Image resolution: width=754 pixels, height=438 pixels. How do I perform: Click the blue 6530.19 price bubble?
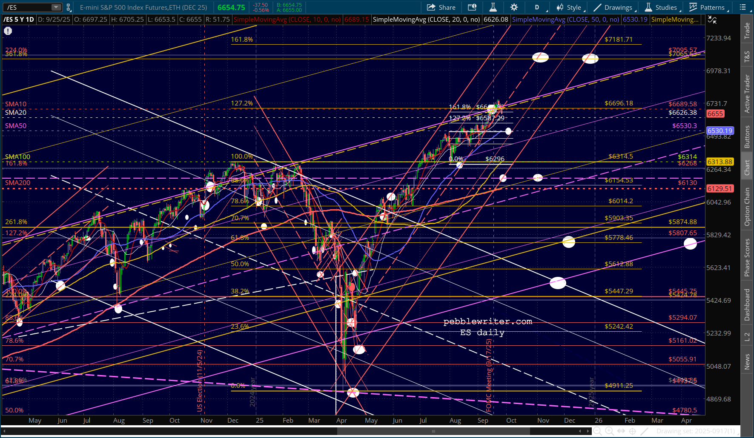720,131
